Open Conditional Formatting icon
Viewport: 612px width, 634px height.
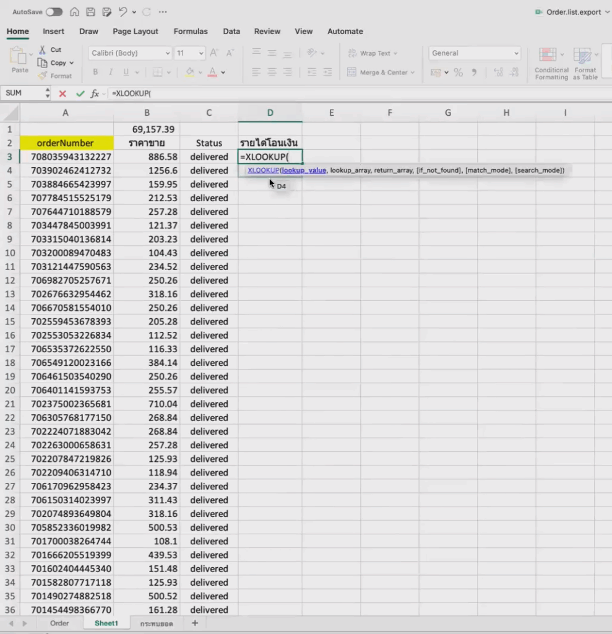[548, 56]
